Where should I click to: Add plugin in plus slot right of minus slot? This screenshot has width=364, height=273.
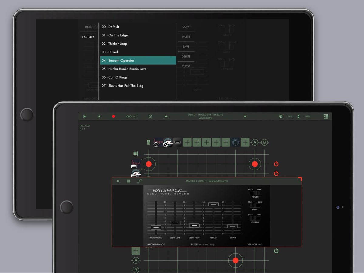click(187, 142)
